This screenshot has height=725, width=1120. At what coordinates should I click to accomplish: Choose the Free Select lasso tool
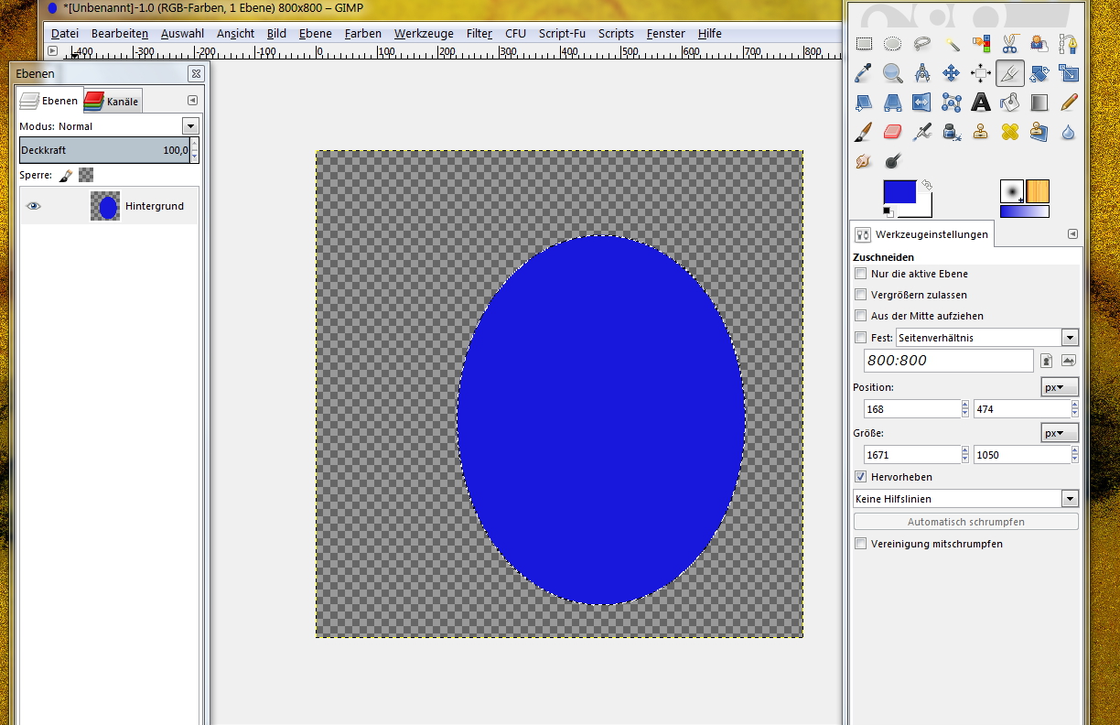[x=922, y=43]
